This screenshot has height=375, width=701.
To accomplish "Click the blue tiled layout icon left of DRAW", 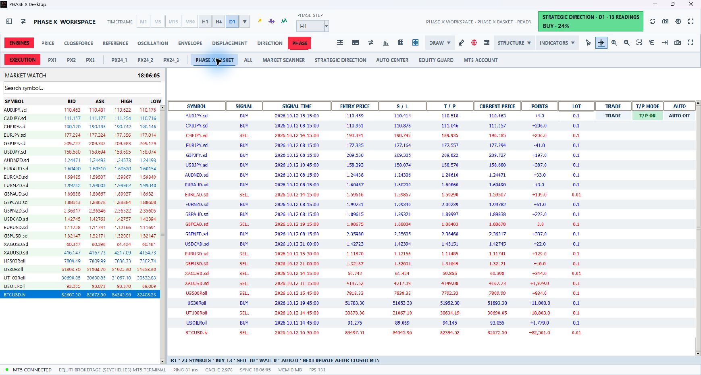I will point(416,43).
